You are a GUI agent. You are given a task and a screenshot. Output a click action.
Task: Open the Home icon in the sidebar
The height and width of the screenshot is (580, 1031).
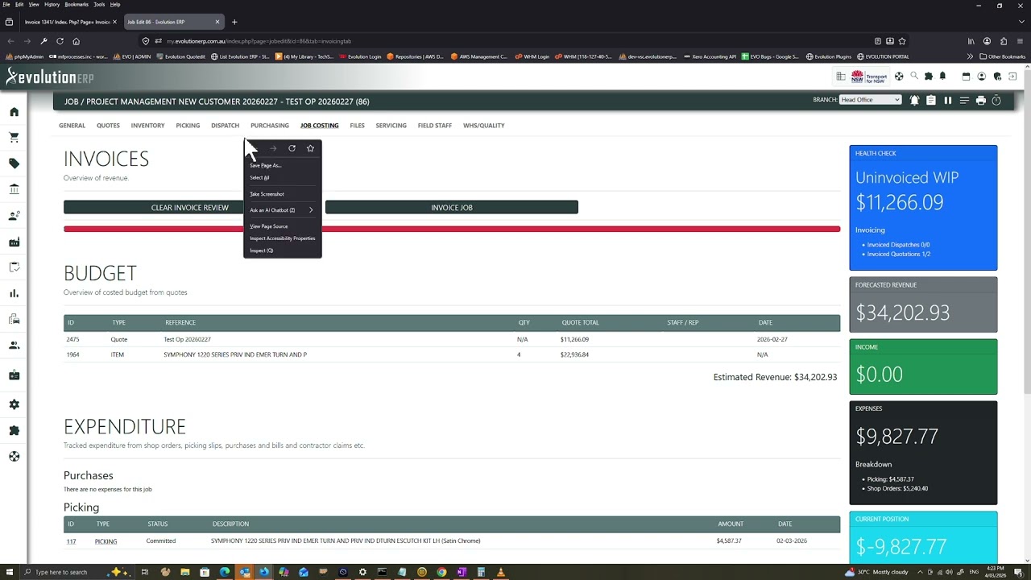(14, 112)
